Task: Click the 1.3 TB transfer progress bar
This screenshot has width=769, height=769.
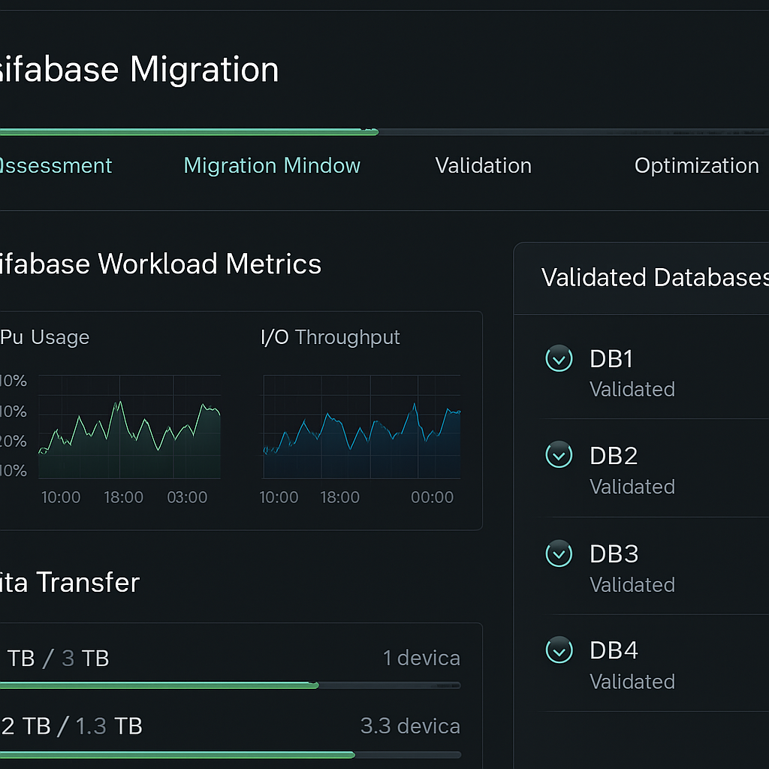Action: 231,754
